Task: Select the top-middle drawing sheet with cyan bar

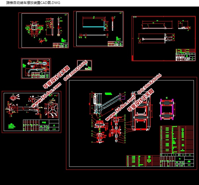Action: pos(98,29)
